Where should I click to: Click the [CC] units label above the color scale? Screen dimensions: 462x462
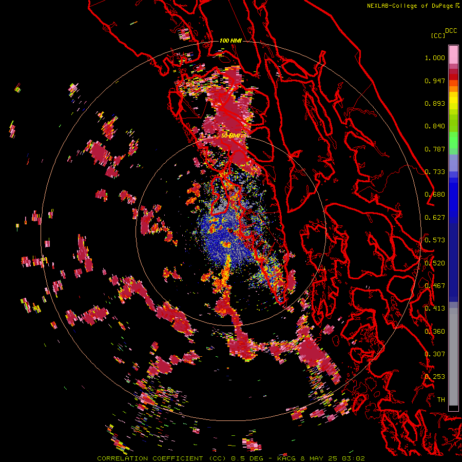438,35
